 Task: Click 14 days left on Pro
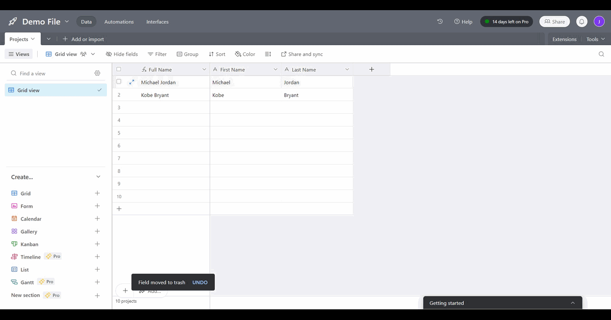(x=507, y=22)
